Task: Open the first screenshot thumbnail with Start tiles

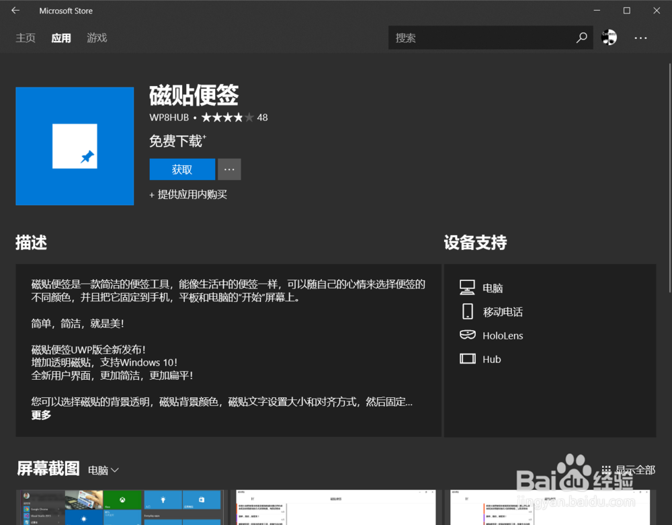Action: pos(121,508)
